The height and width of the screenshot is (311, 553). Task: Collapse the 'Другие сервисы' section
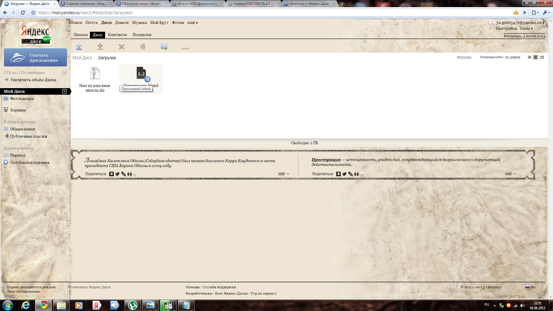[64, 148]
